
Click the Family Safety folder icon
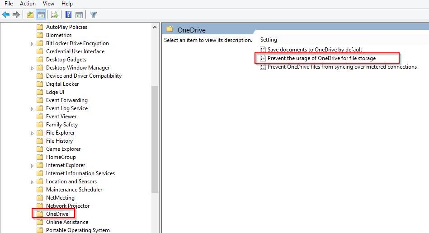point(40,125)
